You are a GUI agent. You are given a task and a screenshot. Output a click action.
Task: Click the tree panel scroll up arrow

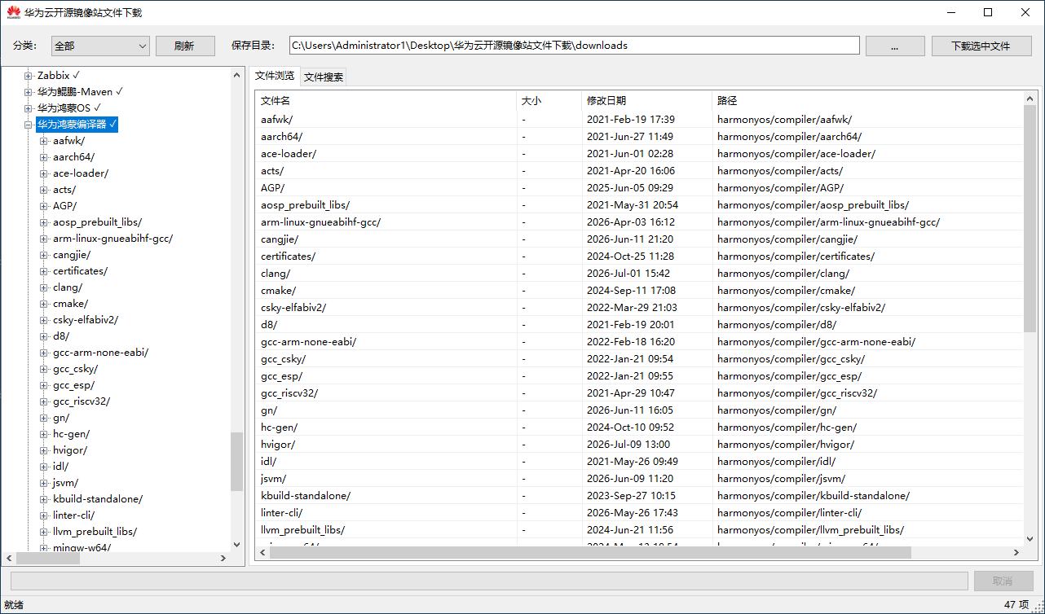click(x=237, y=75)
